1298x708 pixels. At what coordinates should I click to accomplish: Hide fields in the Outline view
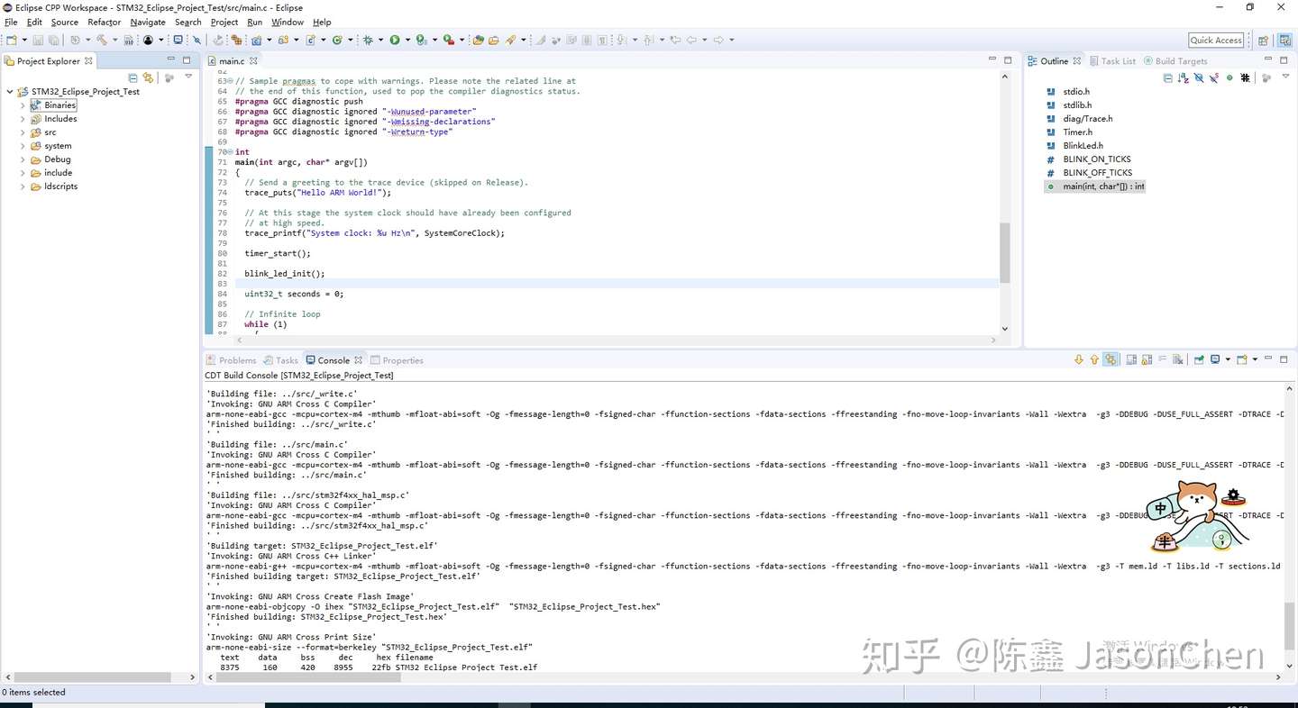[x=1199, y=77]
